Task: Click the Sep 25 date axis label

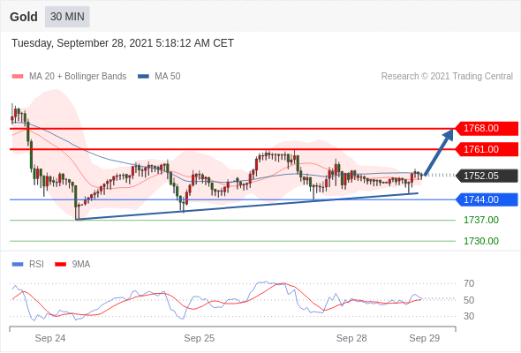Action: (200, 338)
